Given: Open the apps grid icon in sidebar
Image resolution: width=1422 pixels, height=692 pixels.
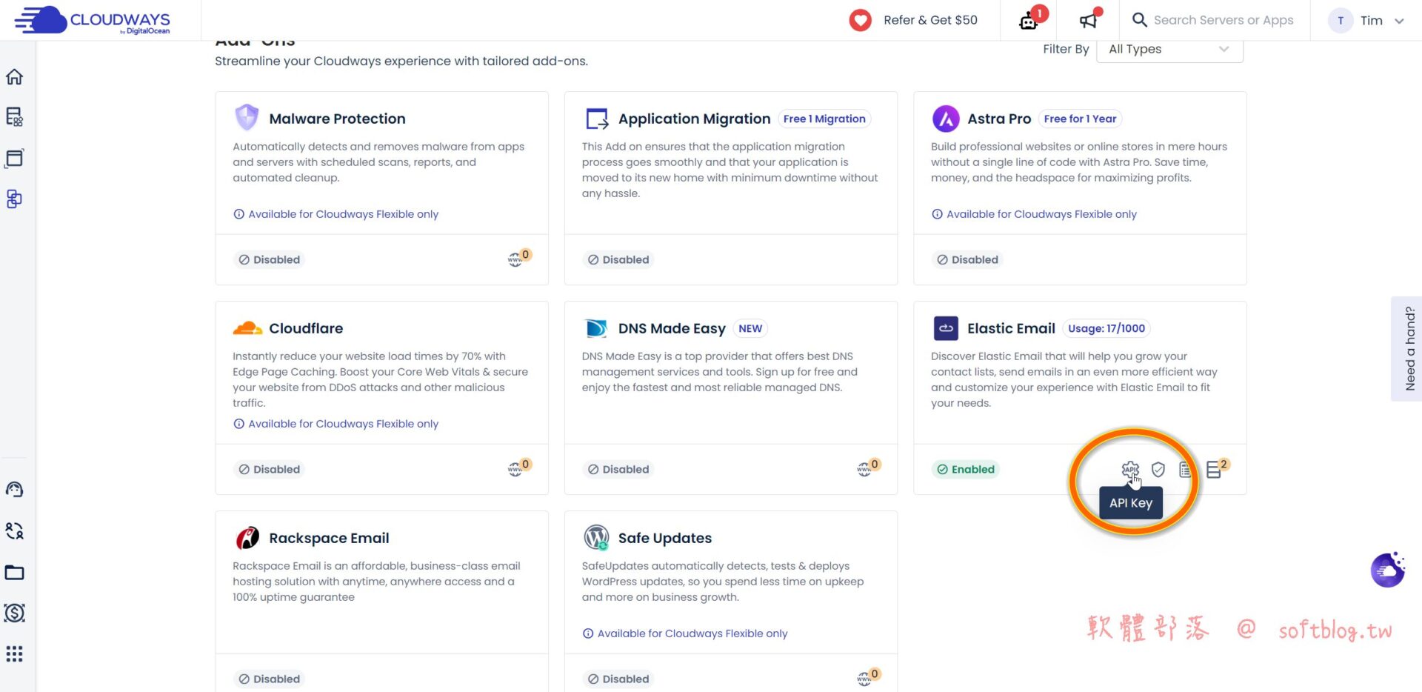Looking at the screenshot, I should [15, 653].
